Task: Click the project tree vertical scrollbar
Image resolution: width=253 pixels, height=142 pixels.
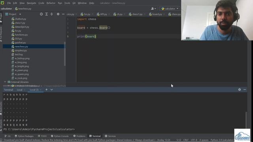Action: 65,54
